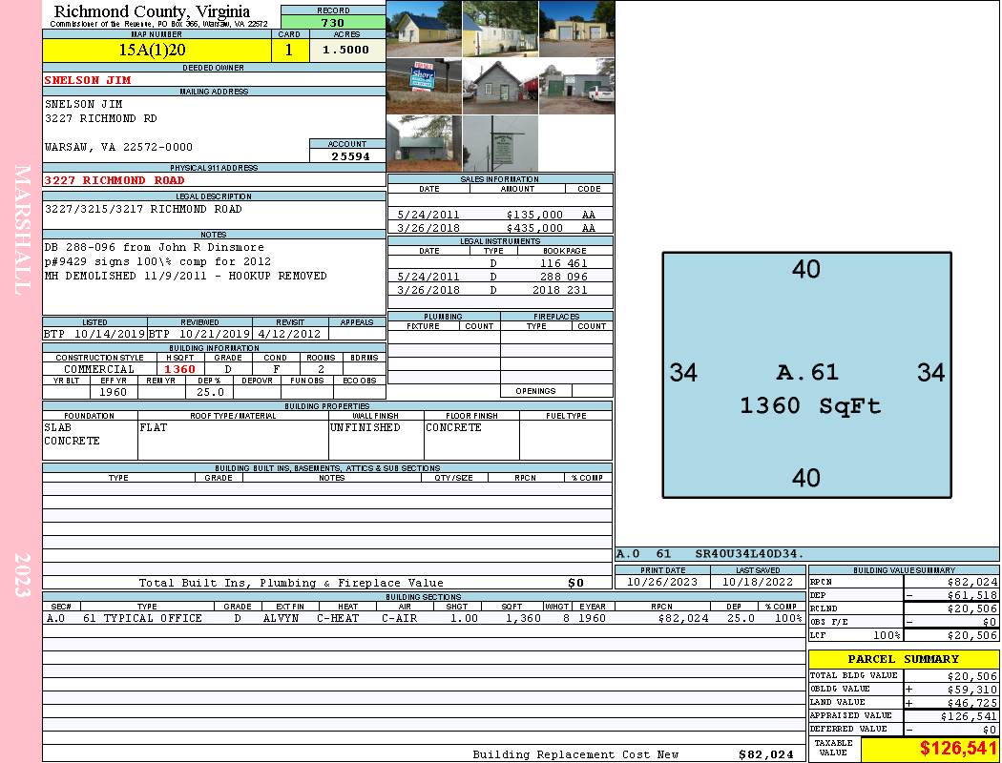Select roof type FLAT
Screen dimensions: 1002x763
[154, 428]
